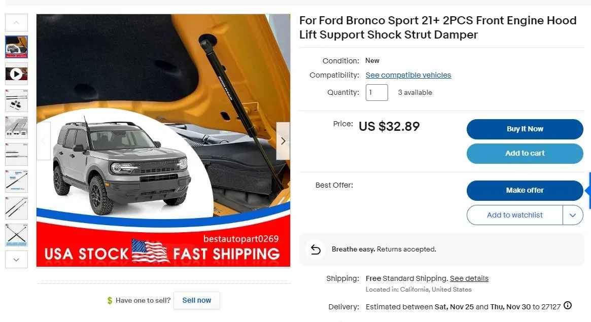
Task: Add the item to the cart
Action: 525,153
